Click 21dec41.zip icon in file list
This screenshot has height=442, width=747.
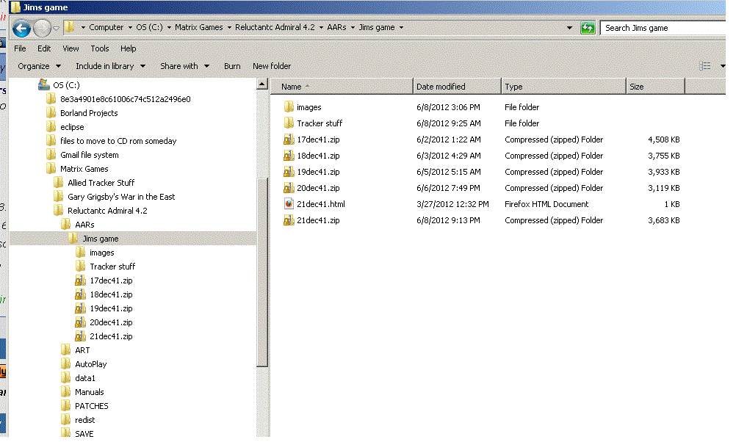point(289,220)
